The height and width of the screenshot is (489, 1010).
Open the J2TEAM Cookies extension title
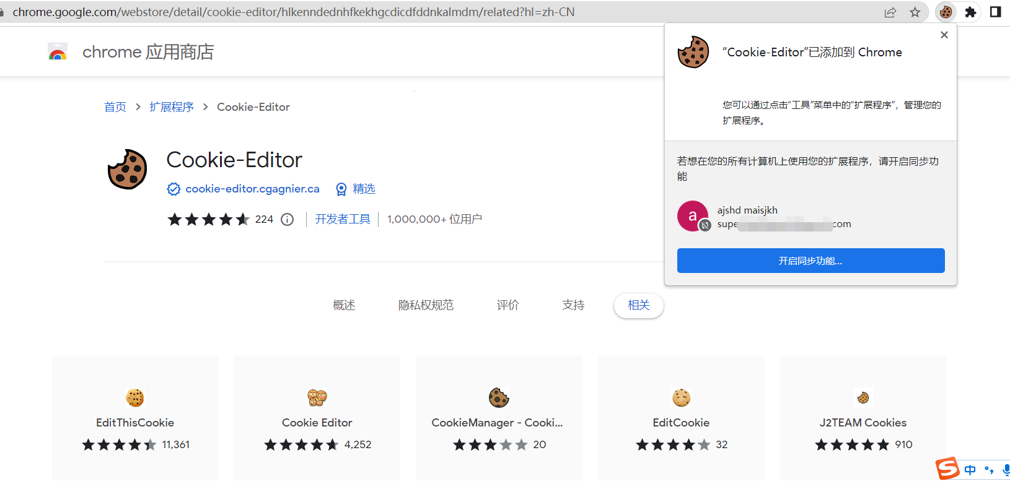pos(863,423)
